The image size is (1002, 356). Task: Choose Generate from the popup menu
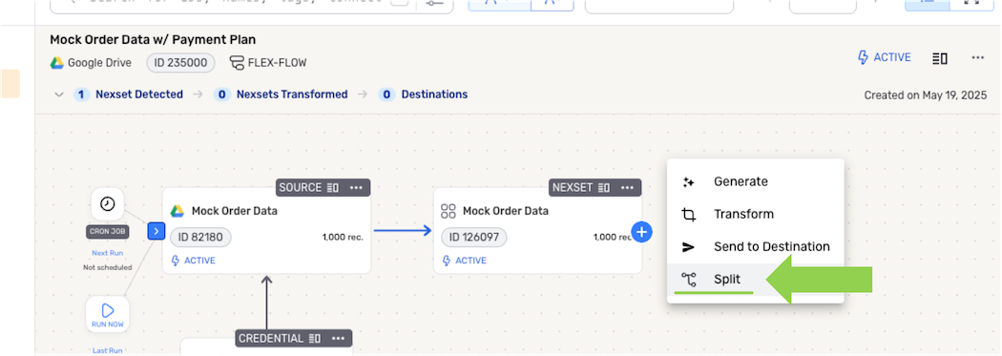point(756,181)
